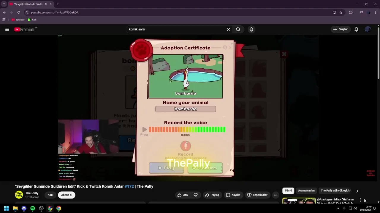Open YouTube account avatar menu
Screen dimensions: 380x213
pyautogui.click(x=368, y=29)
